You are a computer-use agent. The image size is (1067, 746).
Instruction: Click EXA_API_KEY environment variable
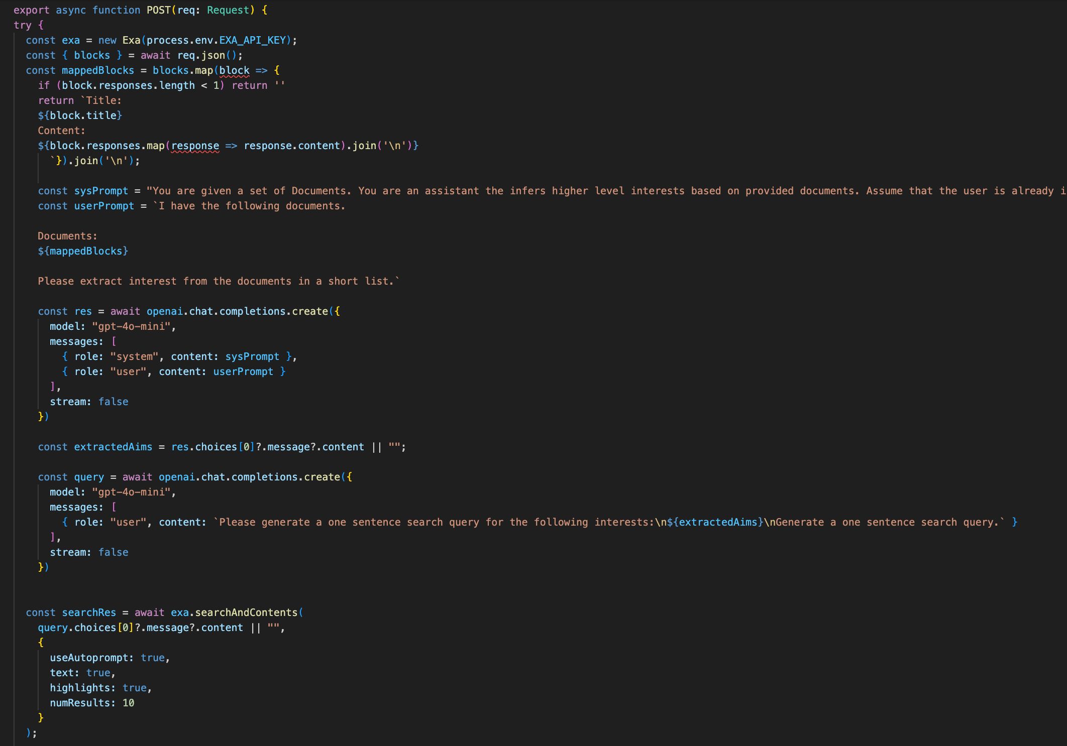point(253,40)
